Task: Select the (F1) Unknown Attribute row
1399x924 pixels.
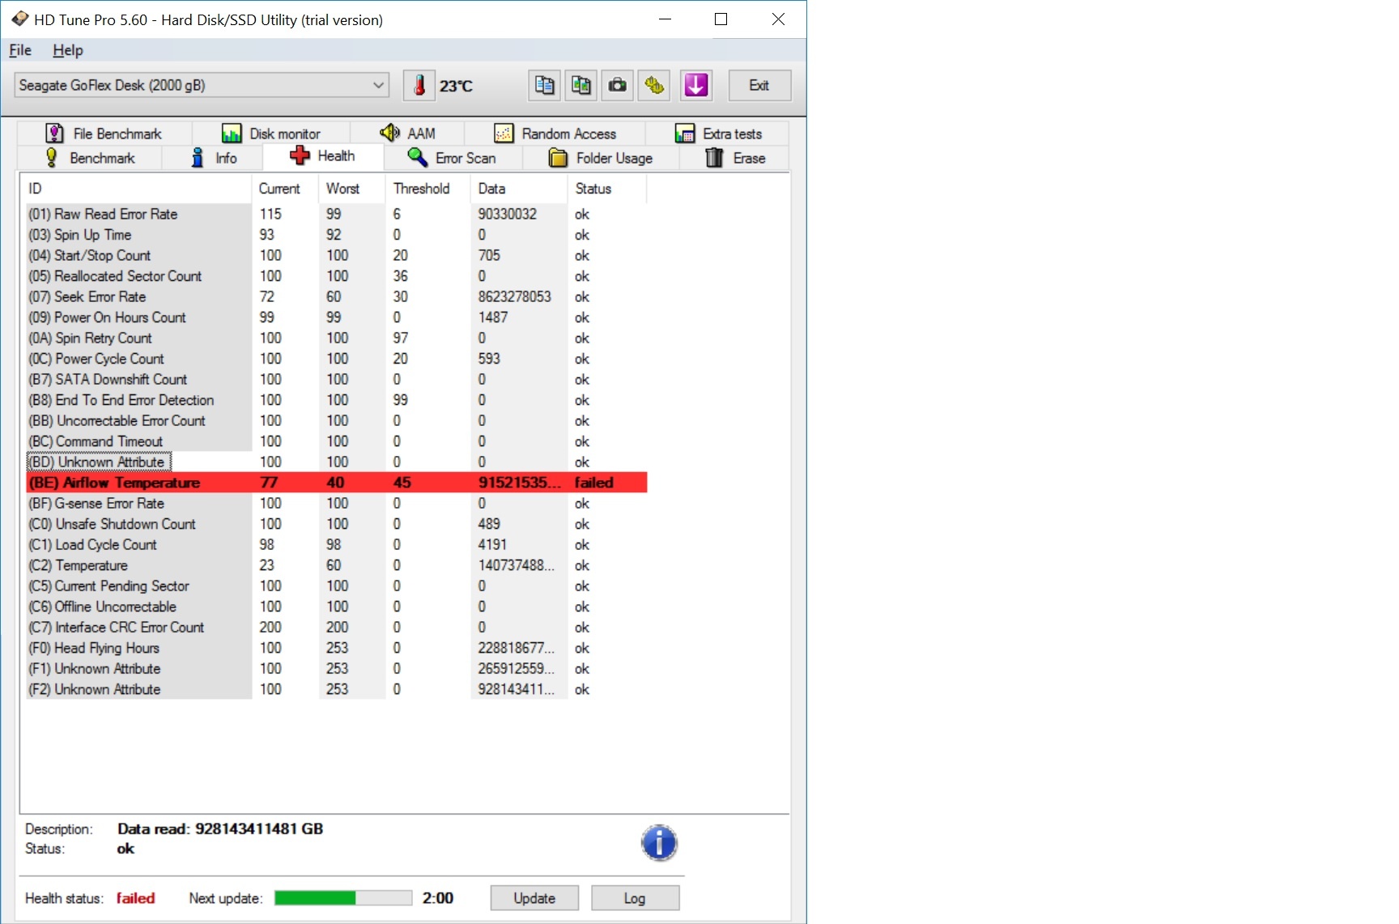Action: click(x=337, y=669)
